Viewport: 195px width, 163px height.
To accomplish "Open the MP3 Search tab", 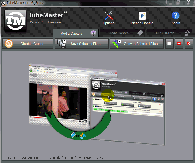I will [169, 33].
